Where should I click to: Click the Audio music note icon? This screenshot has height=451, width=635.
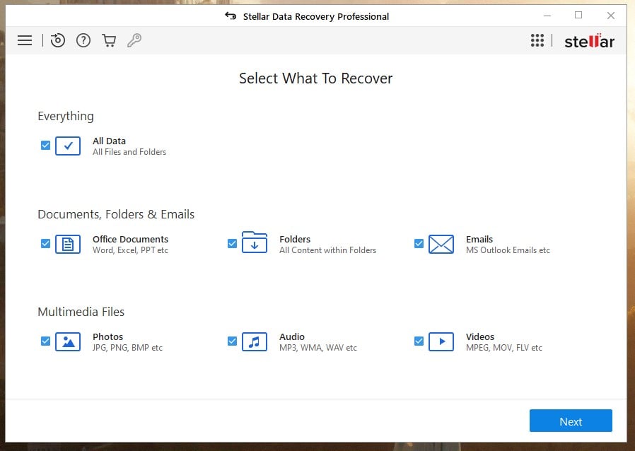coord(255,341)
